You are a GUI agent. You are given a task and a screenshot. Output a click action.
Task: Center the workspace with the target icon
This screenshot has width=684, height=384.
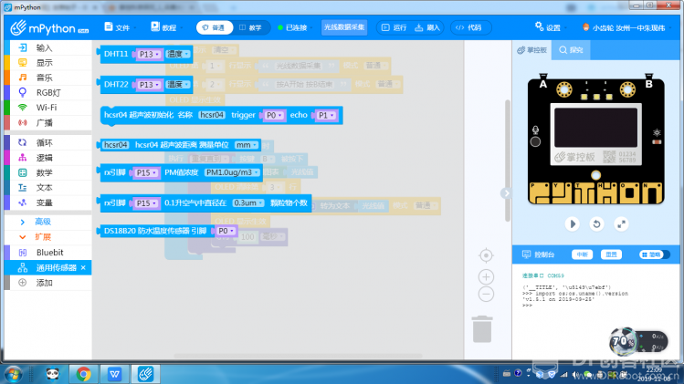[x=486, y=255]
